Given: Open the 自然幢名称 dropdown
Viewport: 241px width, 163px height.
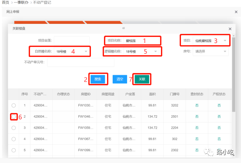Looking at the screenshot, I should [x=72, y=51].
